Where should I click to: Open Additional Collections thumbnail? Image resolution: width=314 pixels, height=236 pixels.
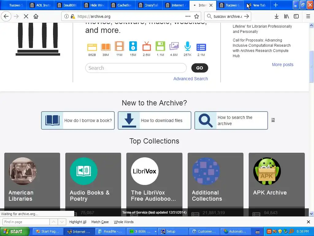click(x=206, y=171)
